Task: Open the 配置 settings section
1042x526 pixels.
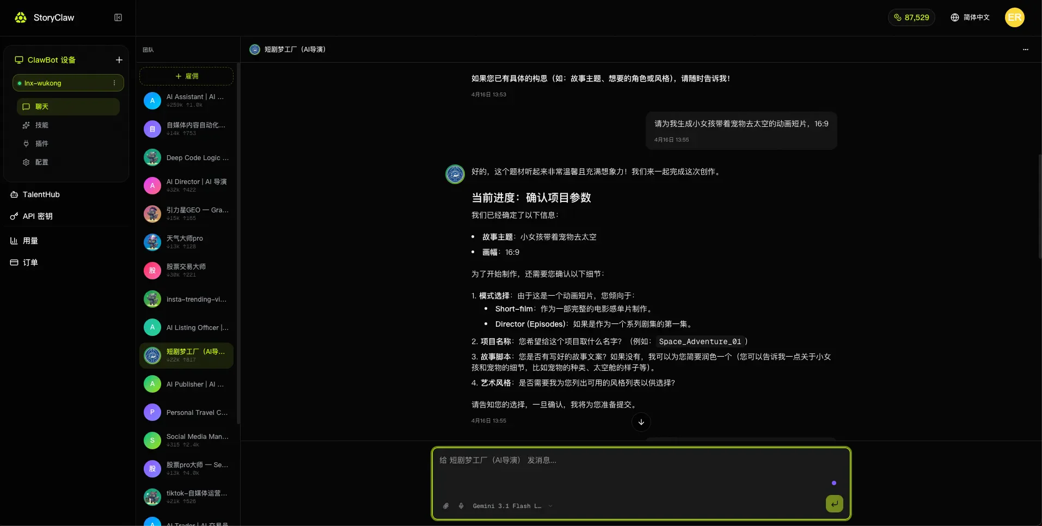Action: click(68, 162)
